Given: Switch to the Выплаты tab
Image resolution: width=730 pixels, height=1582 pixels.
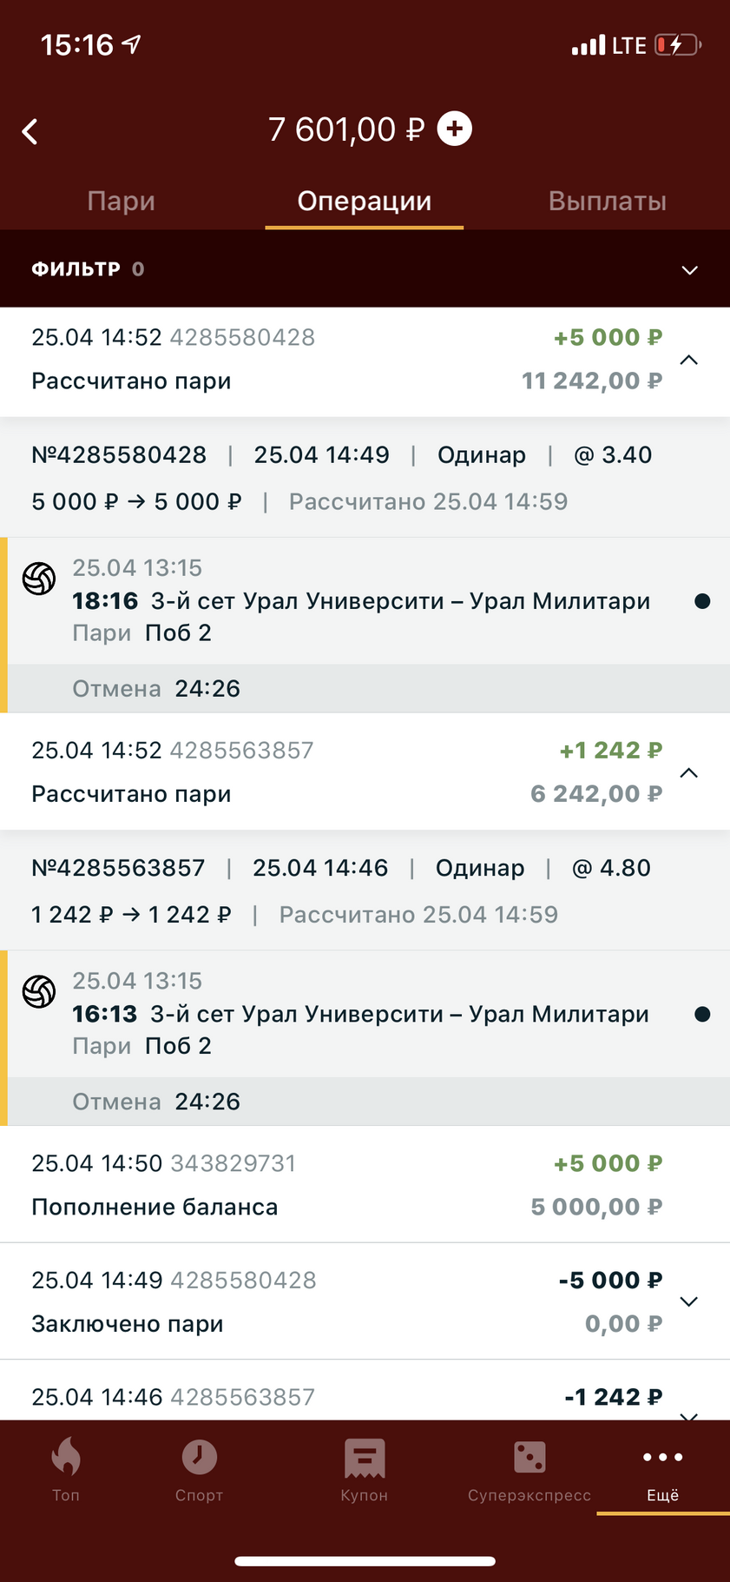Looking at the screenshot, I should pyautogui.click(x=608, y=201).
